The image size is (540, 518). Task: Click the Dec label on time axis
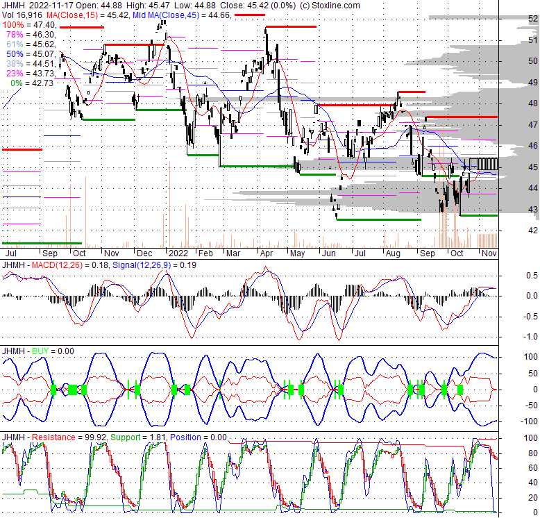(x=144, y=253)
